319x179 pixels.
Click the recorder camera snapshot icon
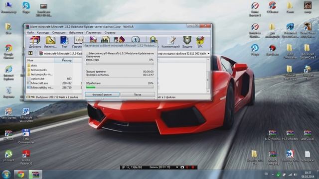pyautogui.click(x=182, y=167)
